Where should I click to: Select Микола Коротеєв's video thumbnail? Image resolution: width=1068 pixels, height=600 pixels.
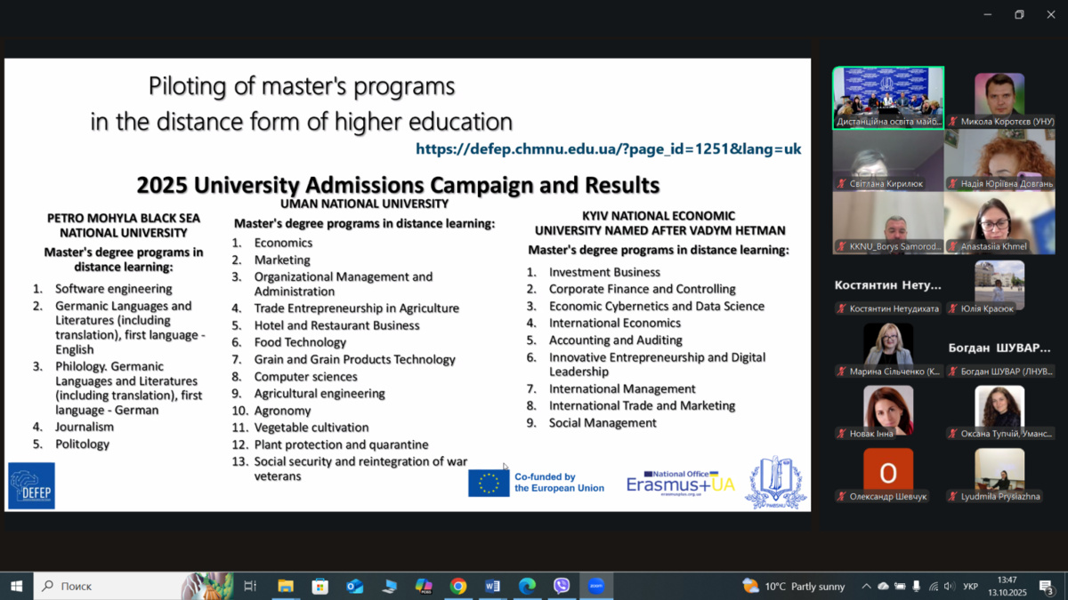(999, 98)
